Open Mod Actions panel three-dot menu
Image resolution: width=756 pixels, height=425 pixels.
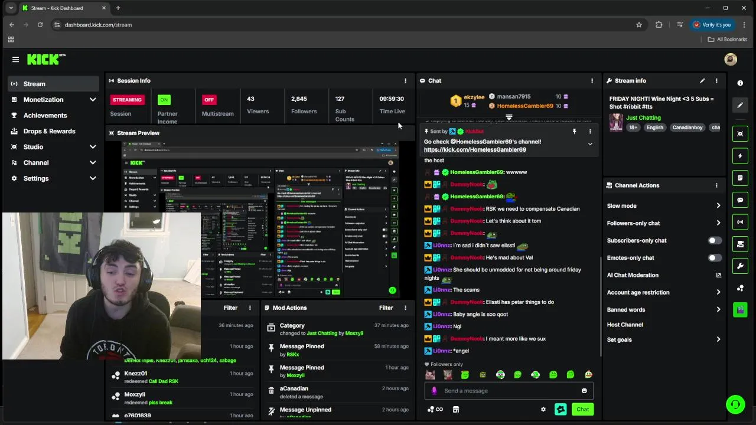(x=405, y=308)
